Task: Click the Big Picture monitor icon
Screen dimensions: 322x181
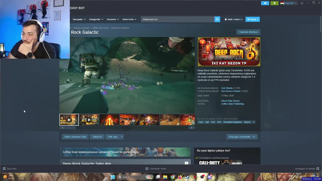Action: click(302, 3)
